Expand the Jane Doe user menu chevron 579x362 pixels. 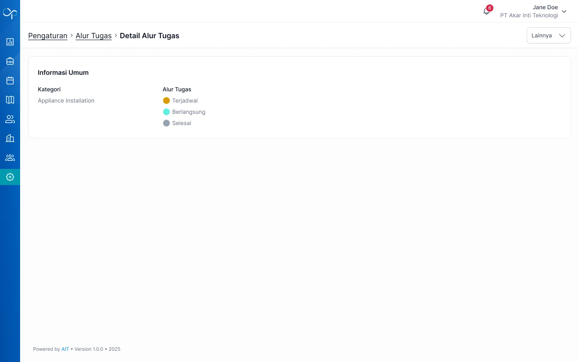564,11
